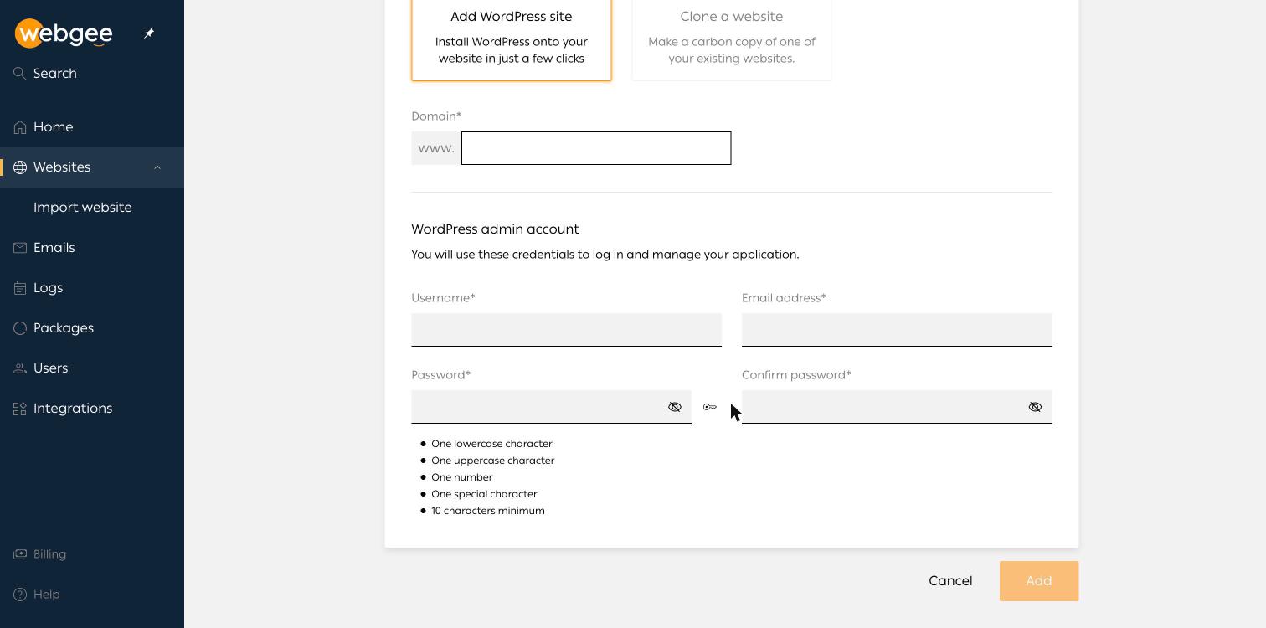The height and width of the screenshot is (628, 1266).
Task: Click the Cancel button
Action: 950,581
